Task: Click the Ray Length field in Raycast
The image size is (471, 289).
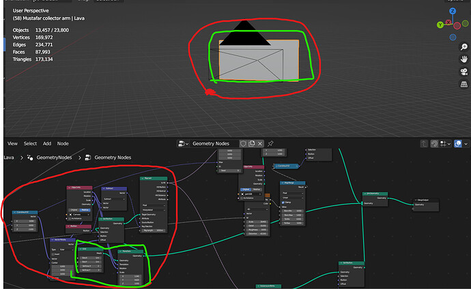Action: (x=154, y=230)
